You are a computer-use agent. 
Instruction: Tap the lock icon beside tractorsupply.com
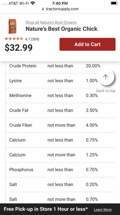43,9
